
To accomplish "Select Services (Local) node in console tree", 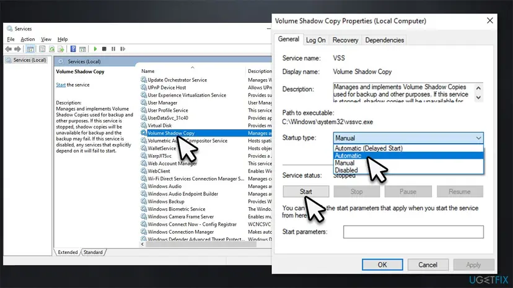I will (x=27, y=60).
